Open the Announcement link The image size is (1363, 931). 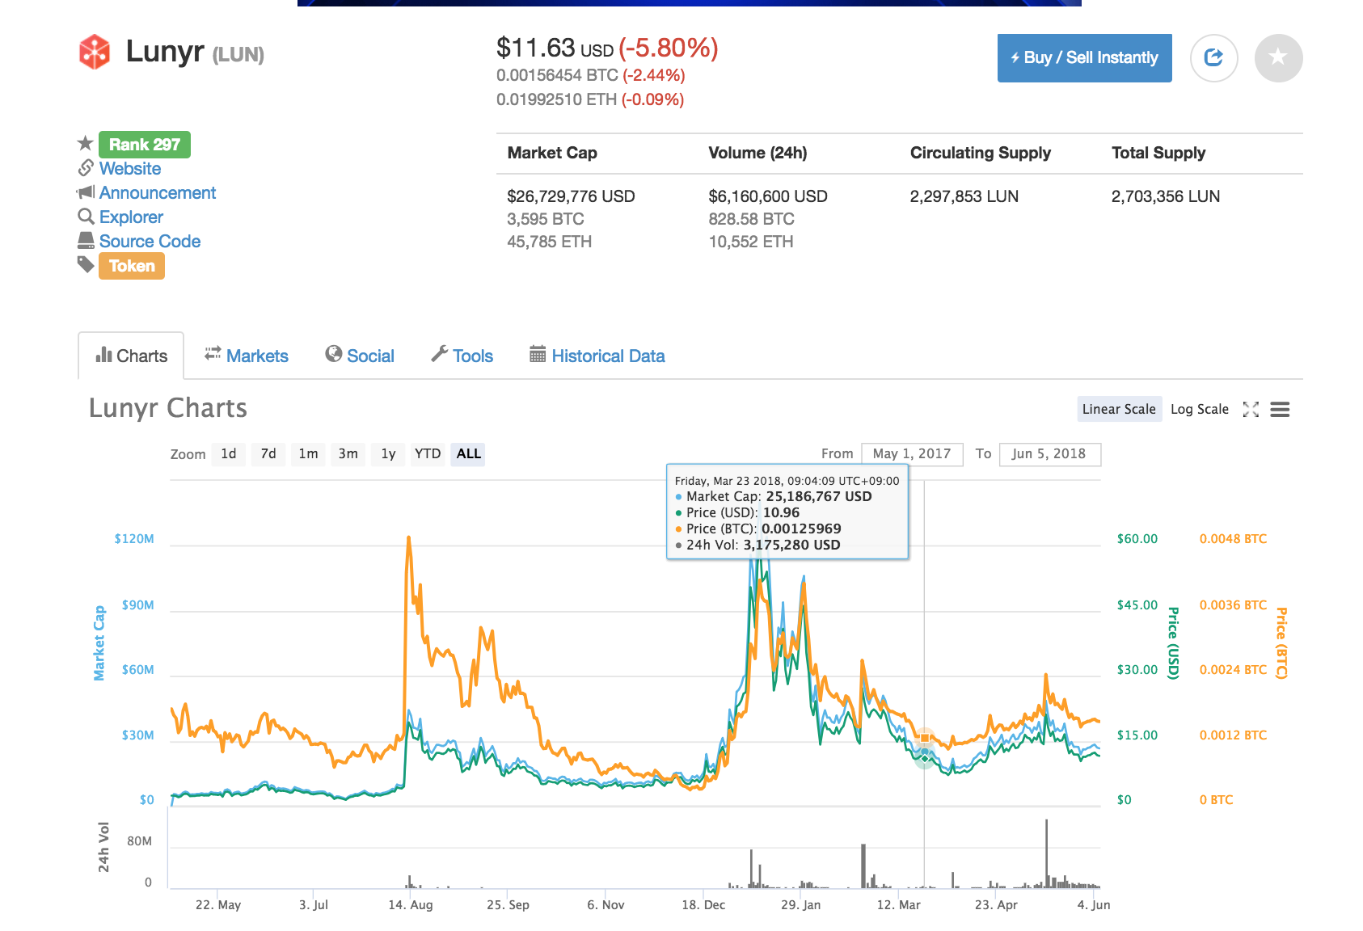coord(158,192)
